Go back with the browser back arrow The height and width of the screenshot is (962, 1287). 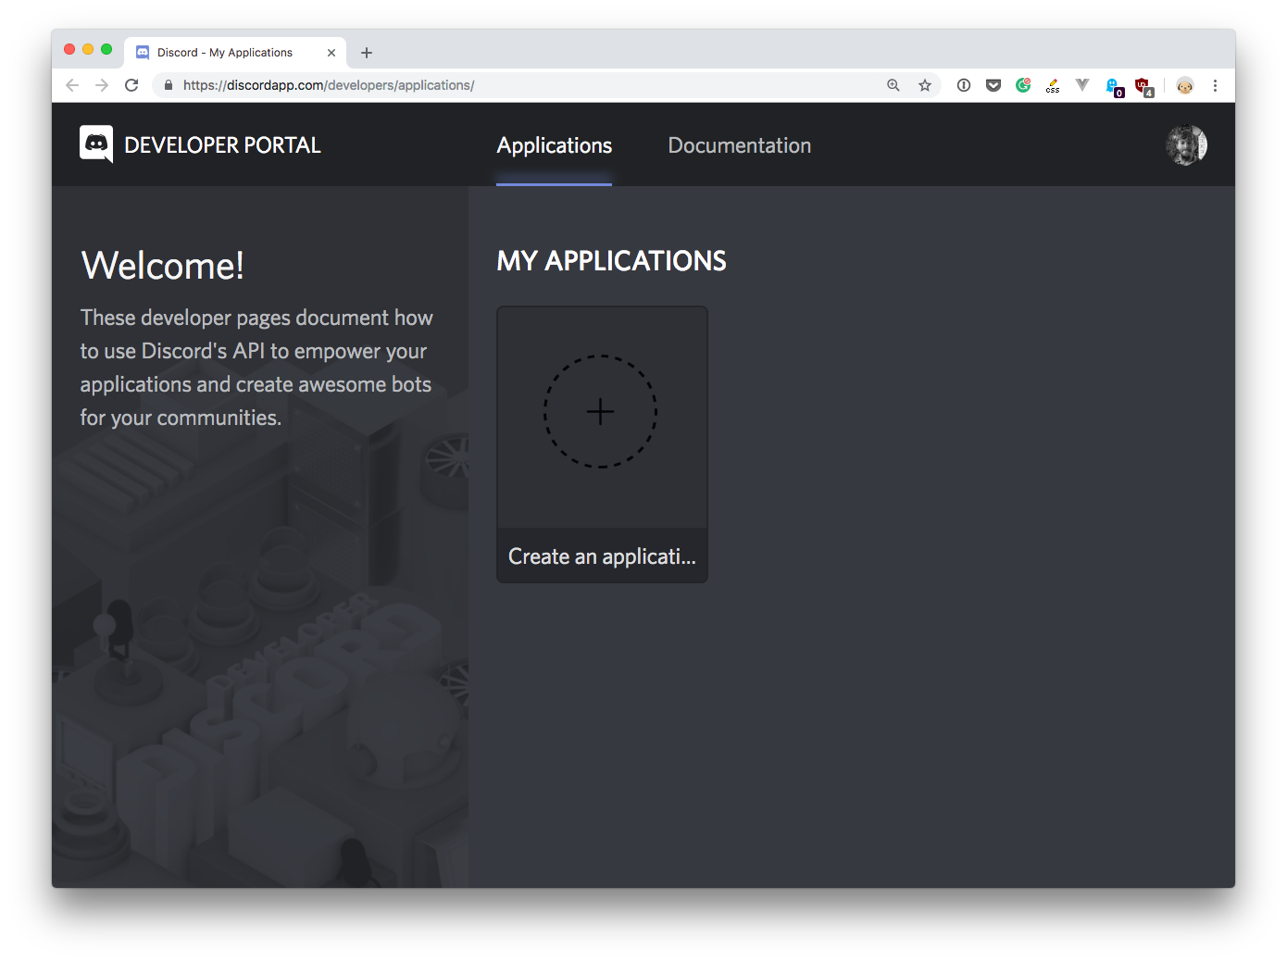tap(72, 85)
